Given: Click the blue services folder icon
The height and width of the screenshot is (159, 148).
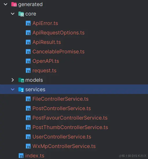Looking at the screenshot, I should click(21, 90).
